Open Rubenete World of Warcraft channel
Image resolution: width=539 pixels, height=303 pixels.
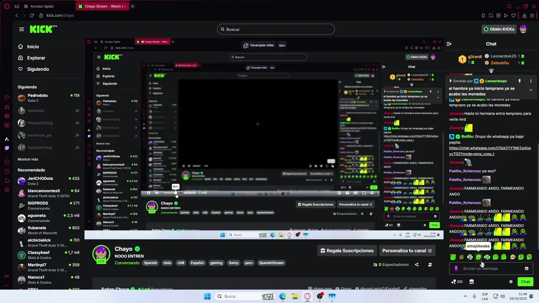pyautogui.click(x=48, y=230)
